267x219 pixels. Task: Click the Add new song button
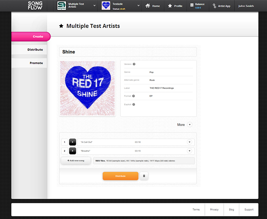tap(76, 161)
